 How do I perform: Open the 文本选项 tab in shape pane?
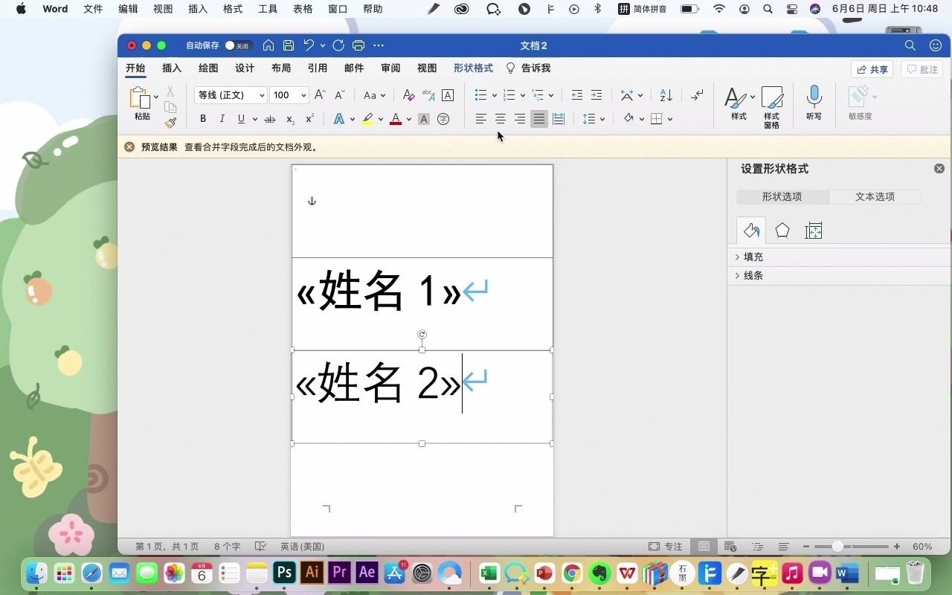click(875, 196)
